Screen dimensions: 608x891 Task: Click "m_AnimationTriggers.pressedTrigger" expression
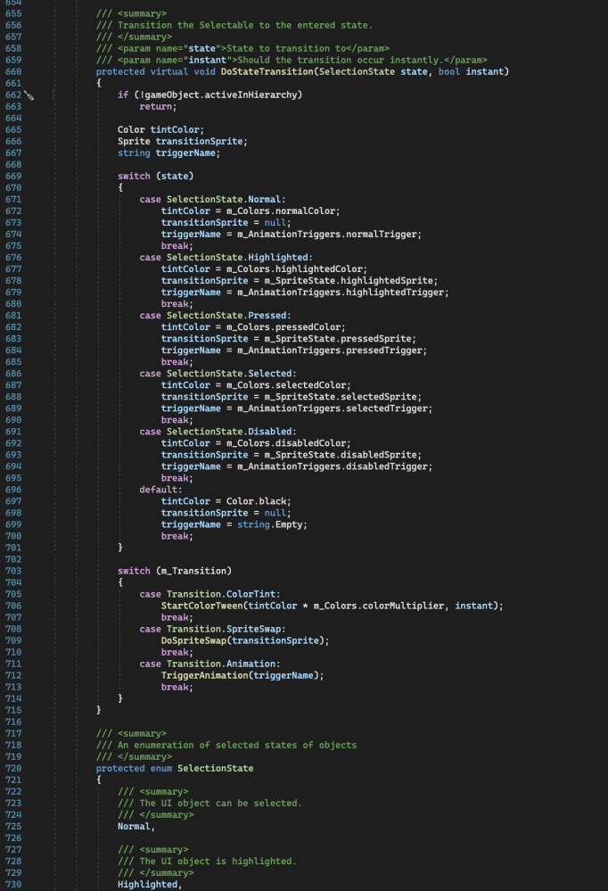click(x=330, y=351)
